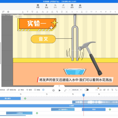The height and width of the screenshot is (118, 118).
Task: Click the green diamond after the 小球特效 clip
Action: [x=37, y=113]
